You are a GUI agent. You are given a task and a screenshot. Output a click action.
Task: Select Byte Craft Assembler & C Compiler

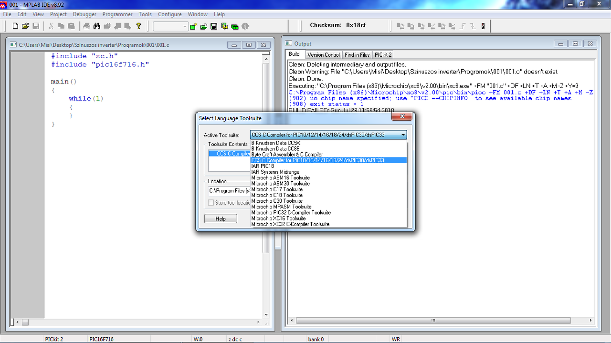coord(328,155)
